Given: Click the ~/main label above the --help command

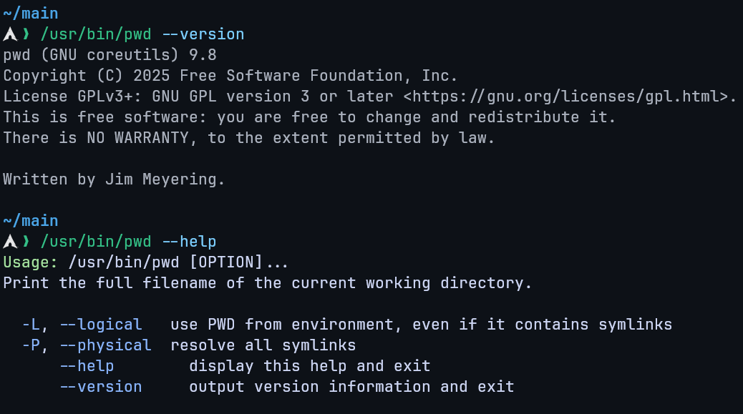Looking at the screenshot, I should click(x=31, y=221).
